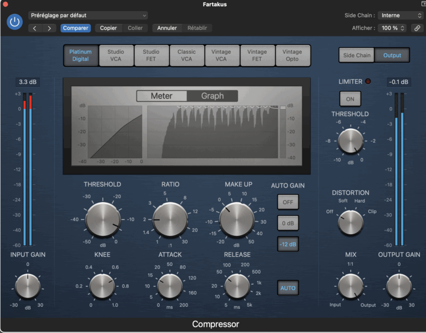Go to previous preset arrow
This screenshot has width=426, height=333.
coord(35,28)
